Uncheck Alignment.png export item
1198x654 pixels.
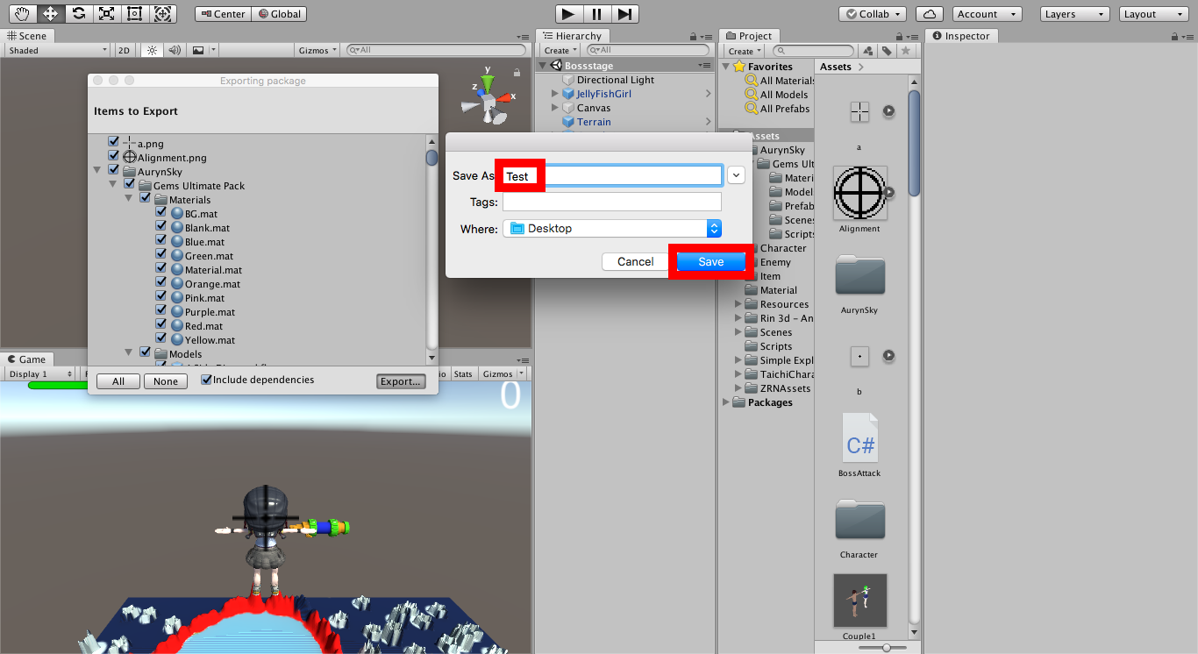click(113, 156)
